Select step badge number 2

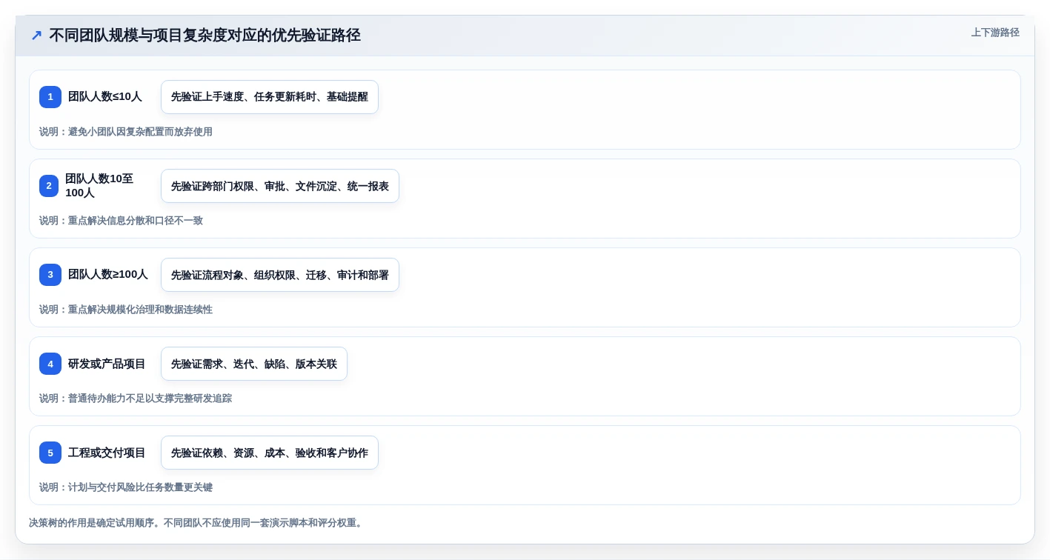click(49, 186)
